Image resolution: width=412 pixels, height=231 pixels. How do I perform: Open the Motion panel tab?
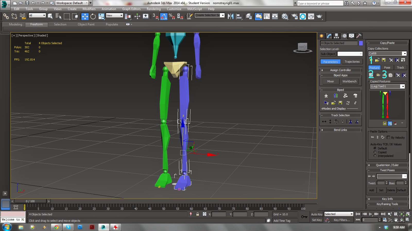tap(344, 36)
